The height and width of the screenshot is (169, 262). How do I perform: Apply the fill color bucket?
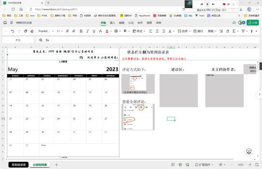click(x=125, y=31)
